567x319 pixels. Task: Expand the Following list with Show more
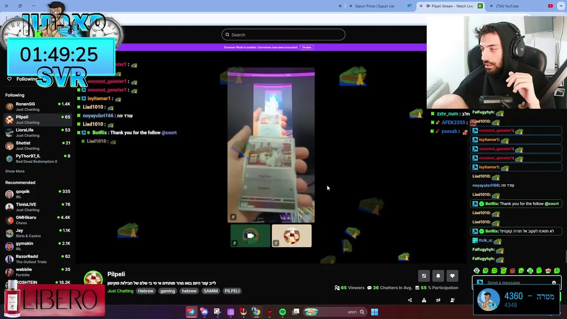[15, 171]
